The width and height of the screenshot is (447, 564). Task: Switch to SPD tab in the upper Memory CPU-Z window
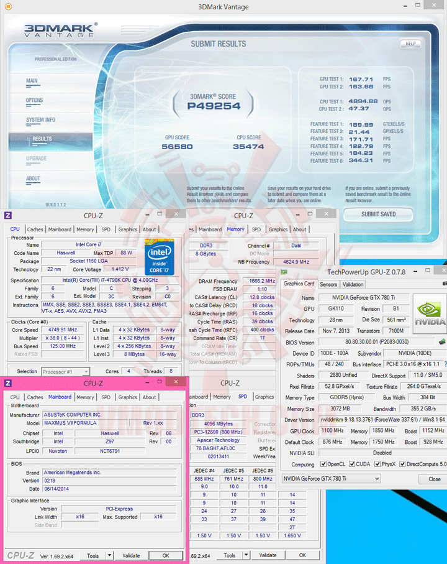point(256,229)
